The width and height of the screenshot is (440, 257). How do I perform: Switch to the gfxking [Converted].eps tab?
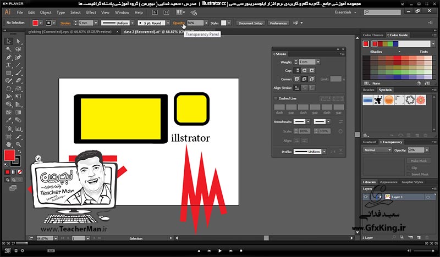point(70,32)
